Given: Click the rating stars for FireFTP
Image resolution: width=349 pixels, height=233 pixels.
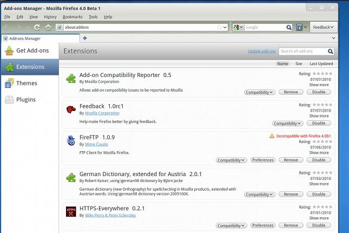Looking at the screenshot, I should [322, 141].
